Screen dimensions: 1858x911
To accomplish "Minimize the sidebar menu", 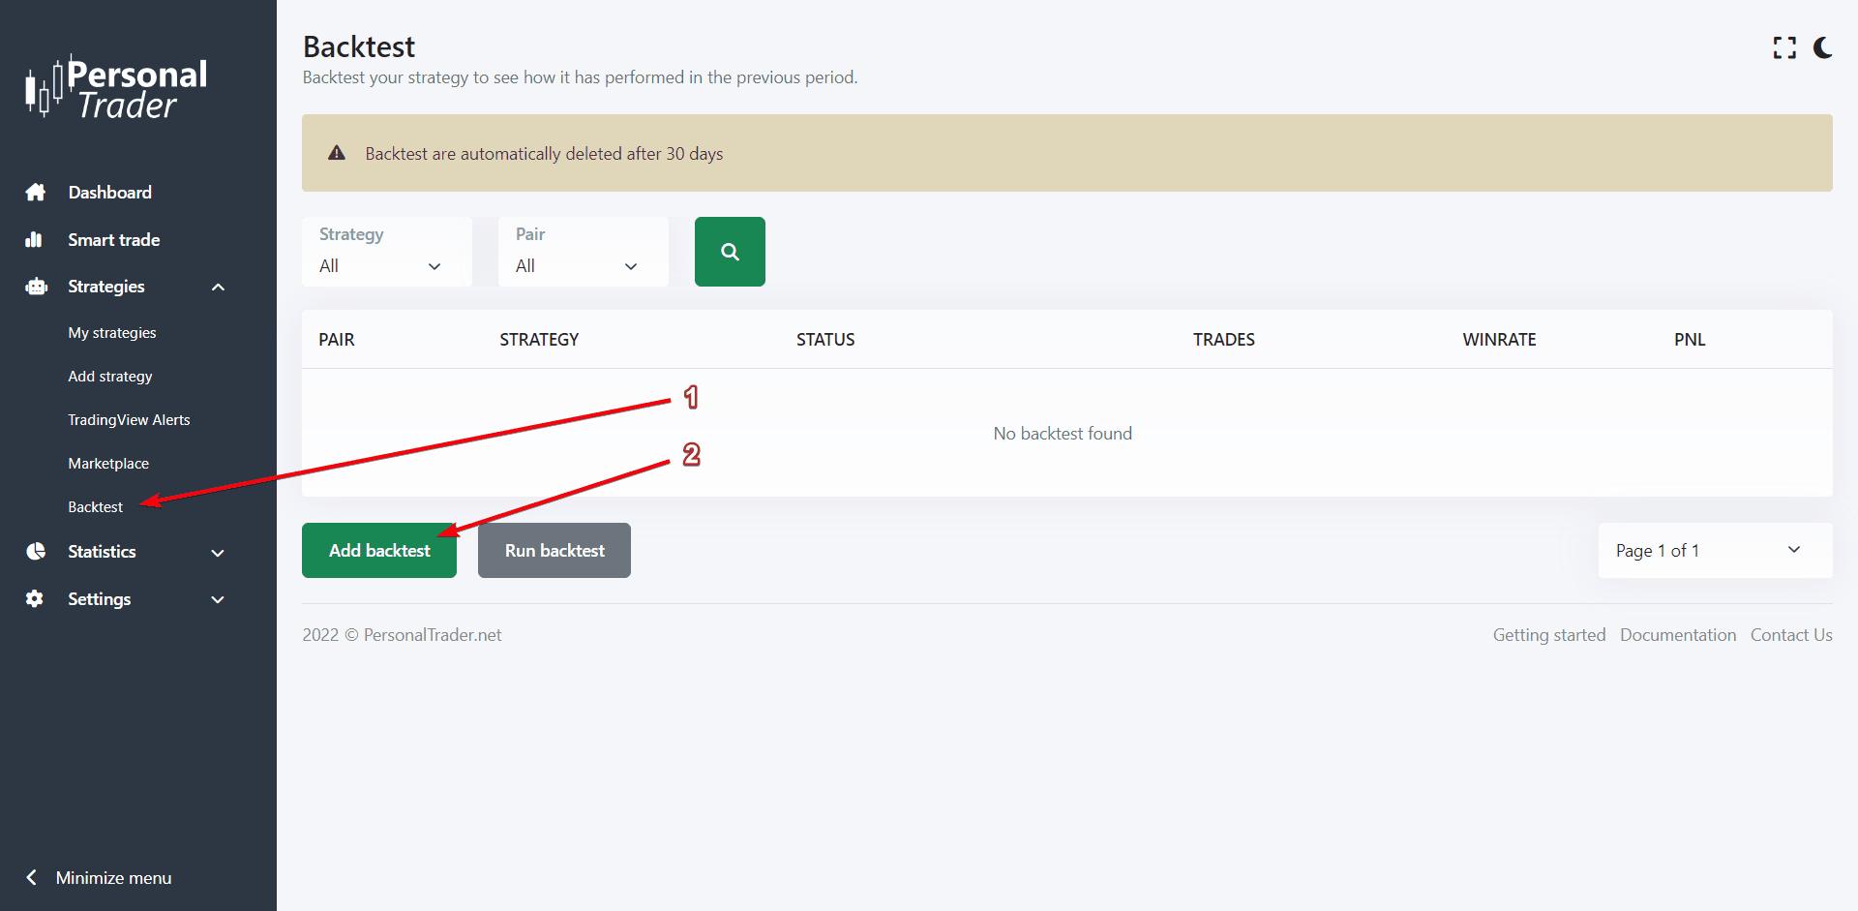I will (x=100, y=878).
